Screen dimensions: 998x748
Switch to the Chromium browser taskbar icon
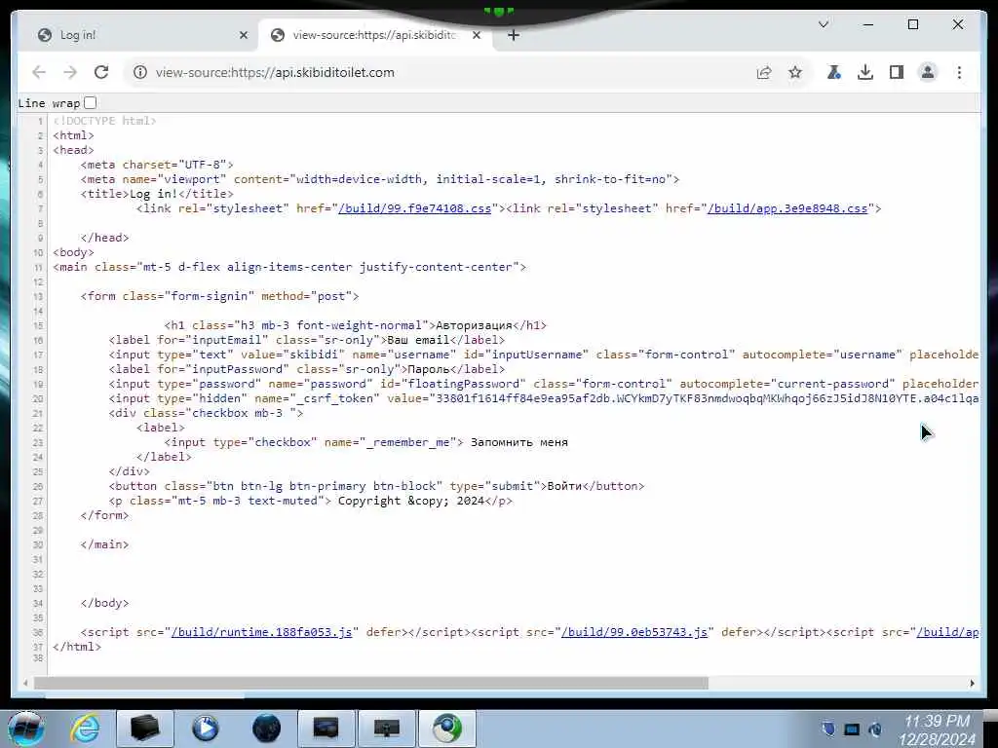tap(447, 729)
